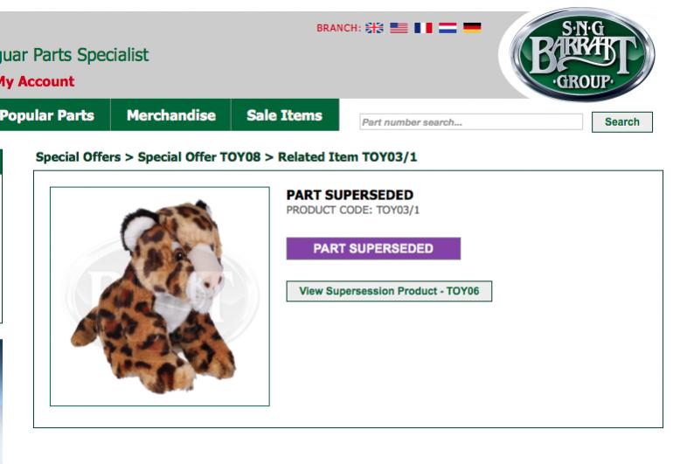687x464 pixels.
Task: Go to Special Offer TOY08 breadcrumb
Action: [x=199, y=157]
